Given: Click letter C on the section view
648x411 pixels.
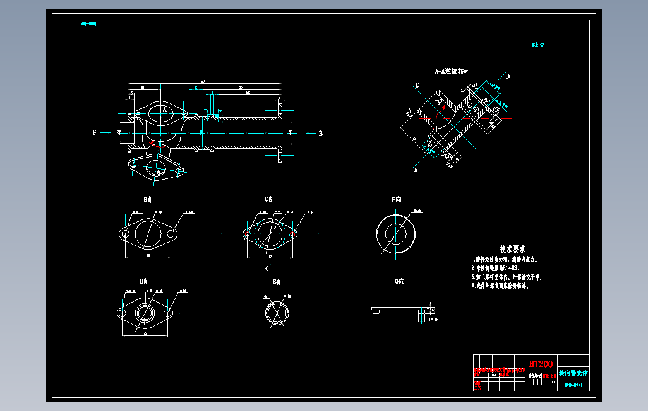Looking at the screenshot, I should [x=417, y=86].
